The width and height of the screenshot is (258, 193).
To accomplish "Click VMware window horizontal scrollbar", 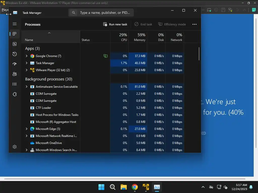I will click(125, 179).
